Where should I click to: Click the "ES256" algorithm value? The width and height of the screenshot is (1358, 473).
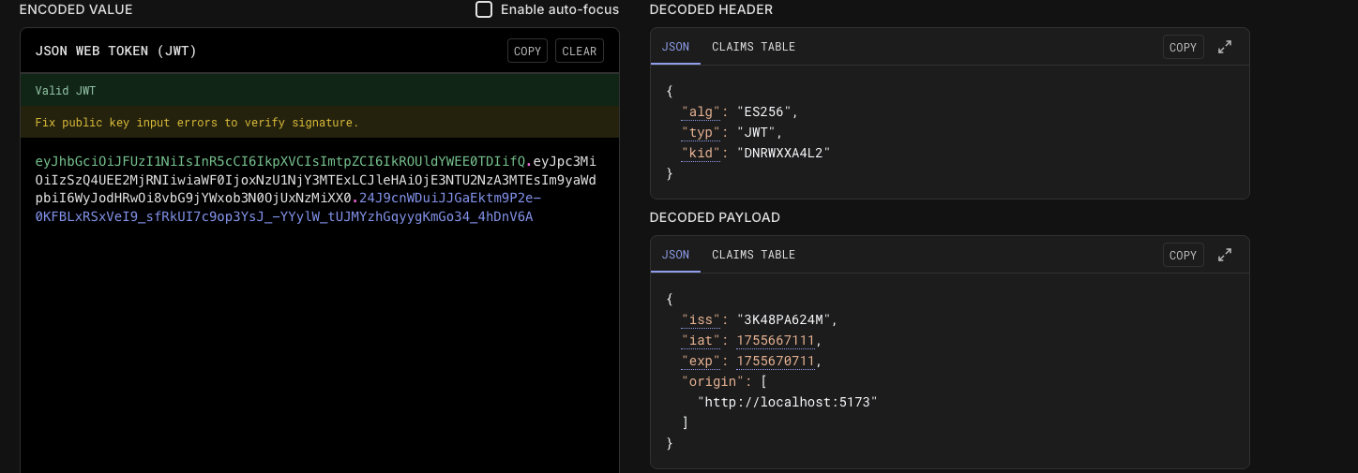pyautogui.click(x=763, y=111)
